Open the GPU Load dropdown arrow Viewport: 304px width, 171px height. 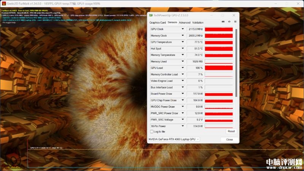pos(183,68)
